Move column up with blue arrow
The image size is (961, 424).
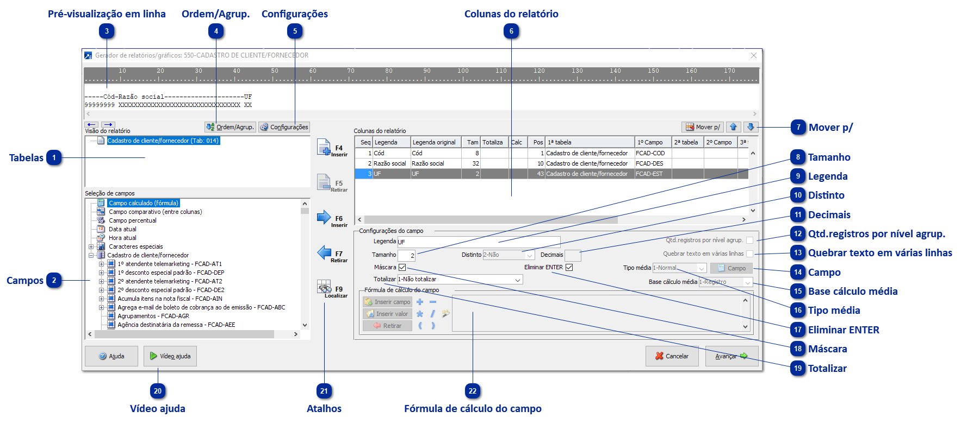tap(733, 127)
